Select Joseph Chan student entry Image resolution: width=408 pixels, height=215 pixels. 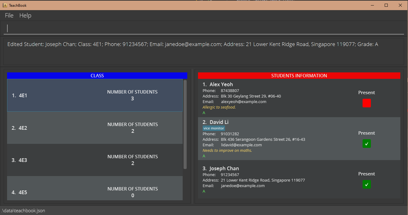(x=276, y=179)
